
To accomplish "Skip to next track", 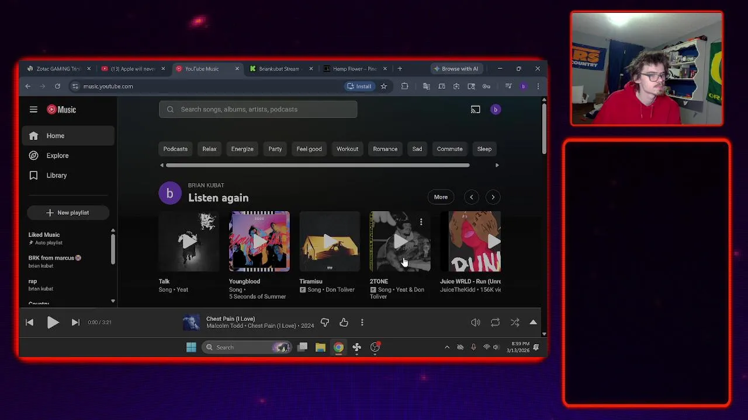I will 75,322.
